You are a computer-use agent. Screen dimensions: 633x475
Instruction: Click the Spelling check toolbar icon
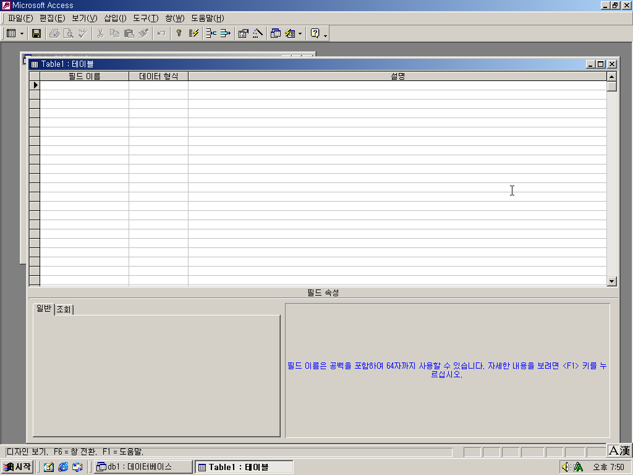[x=83, y=33]
